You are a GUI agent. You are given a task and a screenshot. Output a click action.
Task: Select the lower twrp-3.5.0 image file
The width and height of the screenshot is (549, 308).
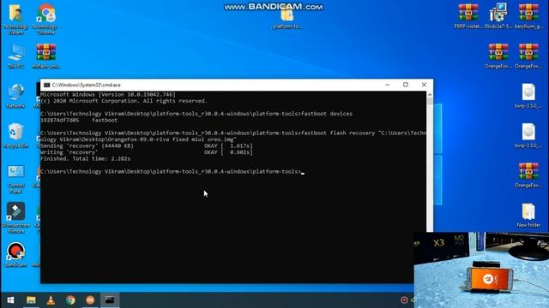pos(528,135)
